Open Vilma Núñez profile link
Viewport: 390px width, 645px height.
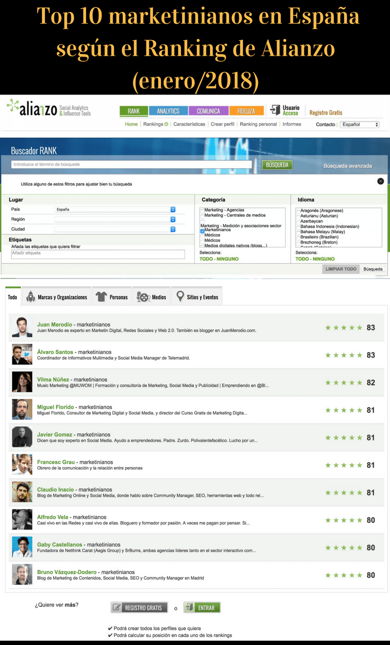pyautogui.click(x=53, y=379)
